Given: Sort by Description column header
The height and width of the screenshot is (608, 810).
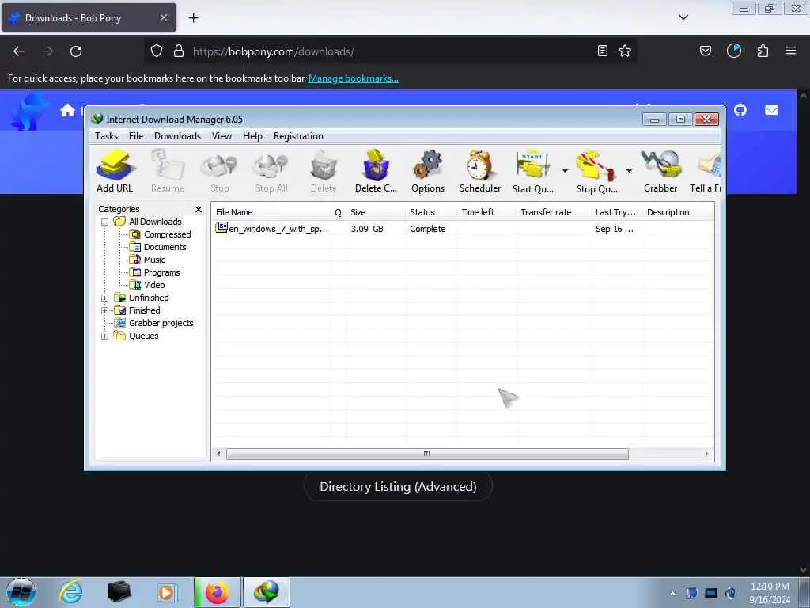Looking at the screenshot, I should [678, 212].
